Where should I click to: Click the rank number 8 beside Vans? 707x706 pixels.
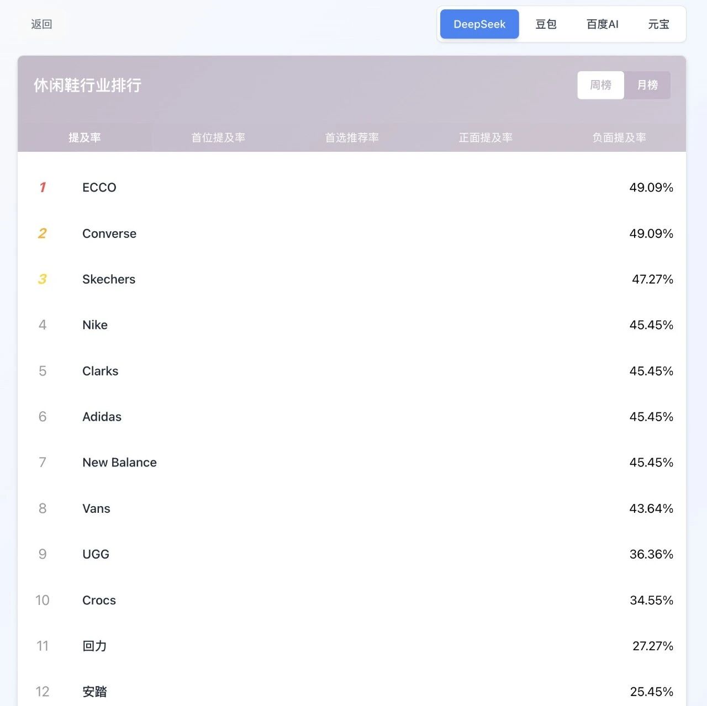43,508
